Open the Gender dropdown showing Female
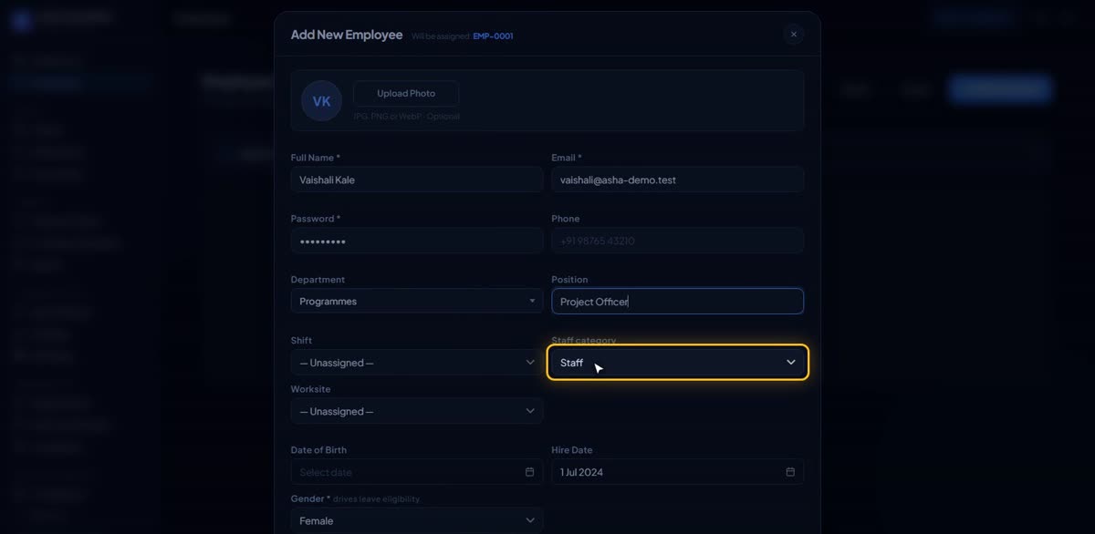 coord(417,520)
